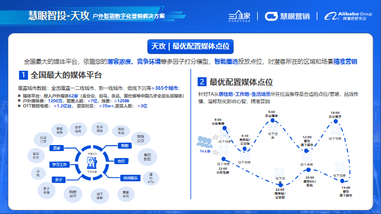The image size is (381, 214).
Task: Click the 8:30 node dot
Action: tap(245, 149)
